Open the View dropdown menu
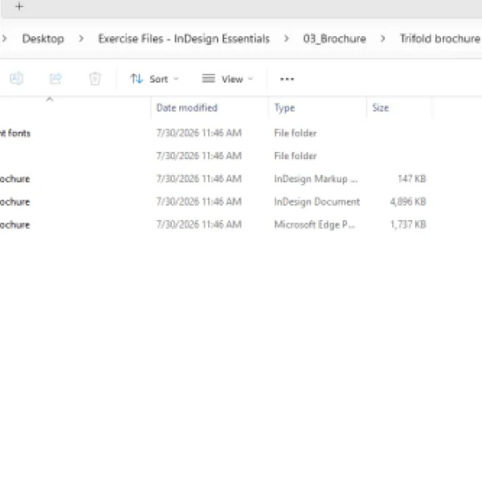 point(227,79)
